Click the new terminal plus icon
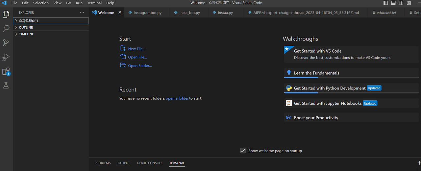Viewport: 421px width, 171px height. coord(419,163)
